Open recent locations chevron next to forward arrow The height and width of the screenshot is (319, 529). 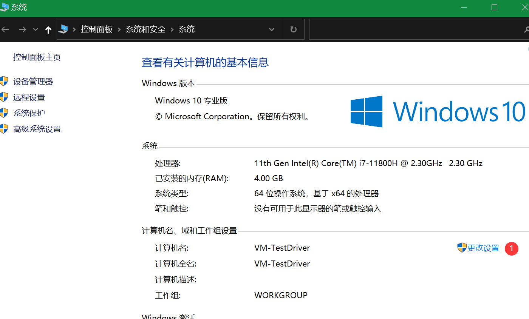click(x=36, y=29)
